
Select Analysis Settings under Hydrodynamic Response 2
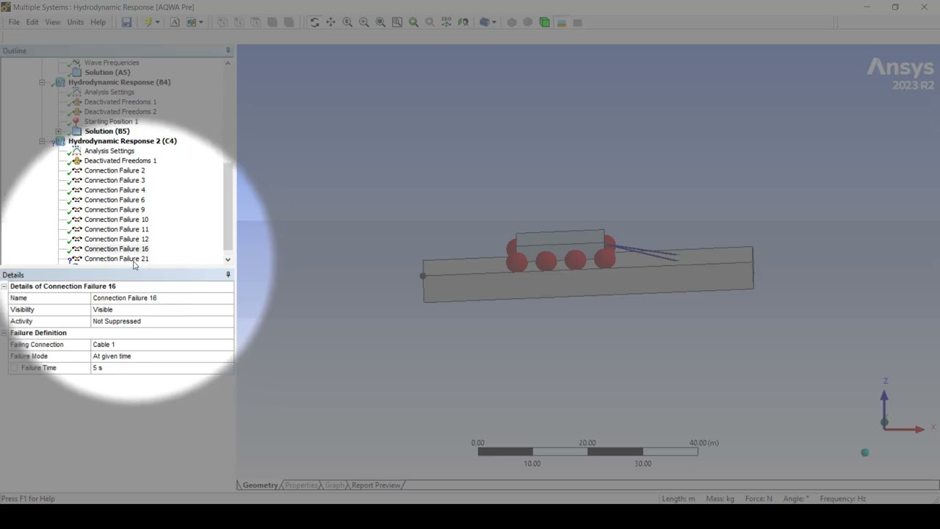tap(109, 151)
